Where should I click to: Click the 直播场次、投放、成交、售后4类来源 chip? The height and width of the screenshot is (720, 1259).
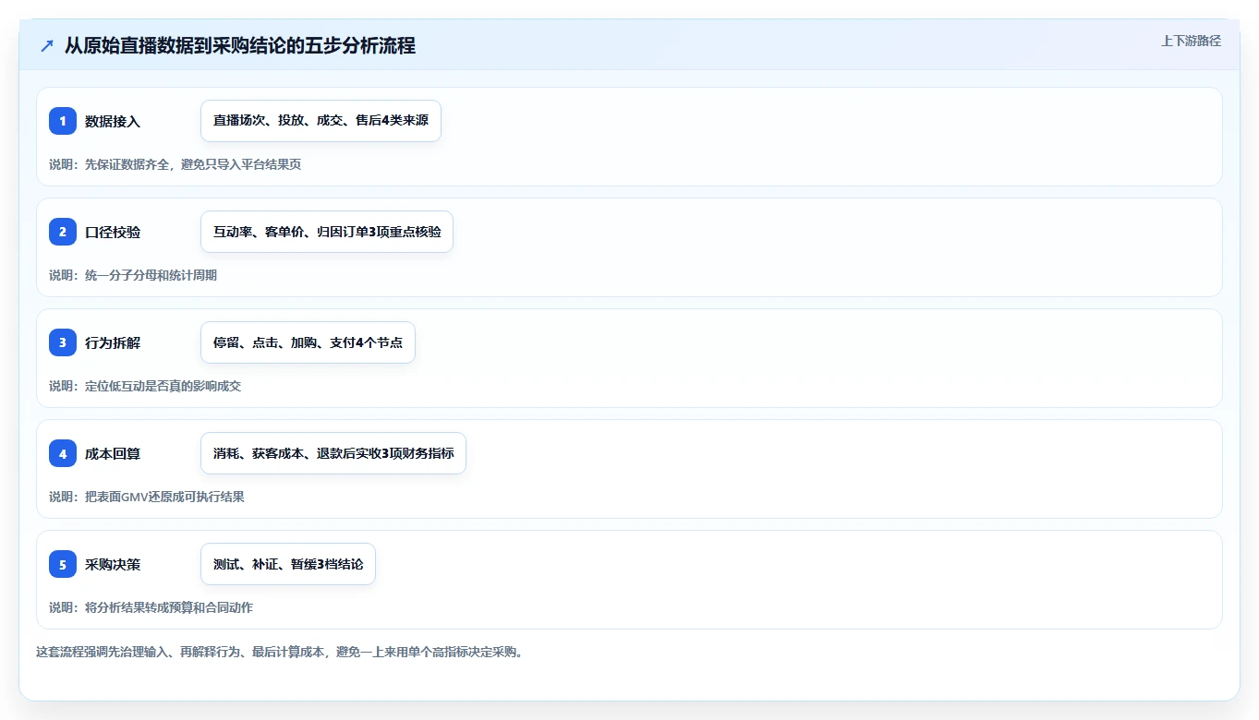click(x=321, y=121)
